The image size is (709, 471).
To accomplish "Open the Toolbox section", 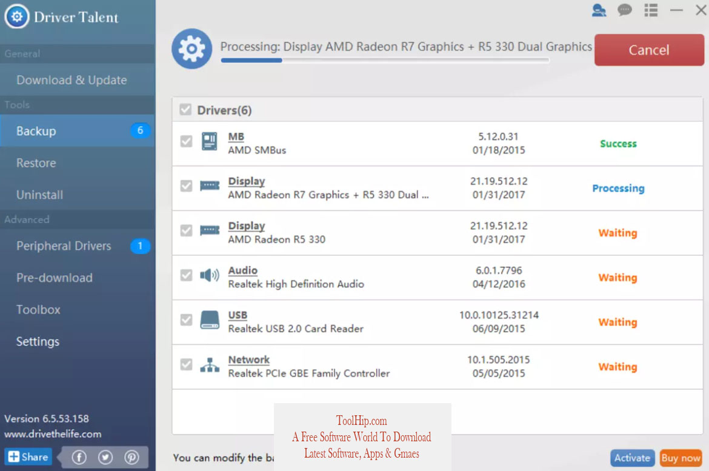I will [x=78, y=310].
